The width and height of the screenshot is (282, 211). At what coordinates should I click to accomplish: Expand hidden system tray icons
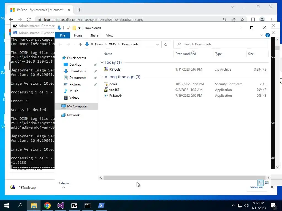233,206
